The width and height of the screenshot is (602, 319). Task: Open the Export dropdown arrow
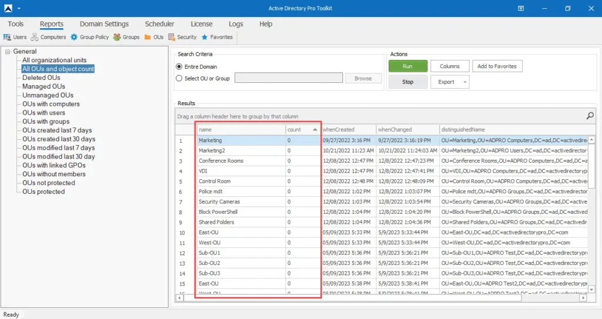coord(465,82)
